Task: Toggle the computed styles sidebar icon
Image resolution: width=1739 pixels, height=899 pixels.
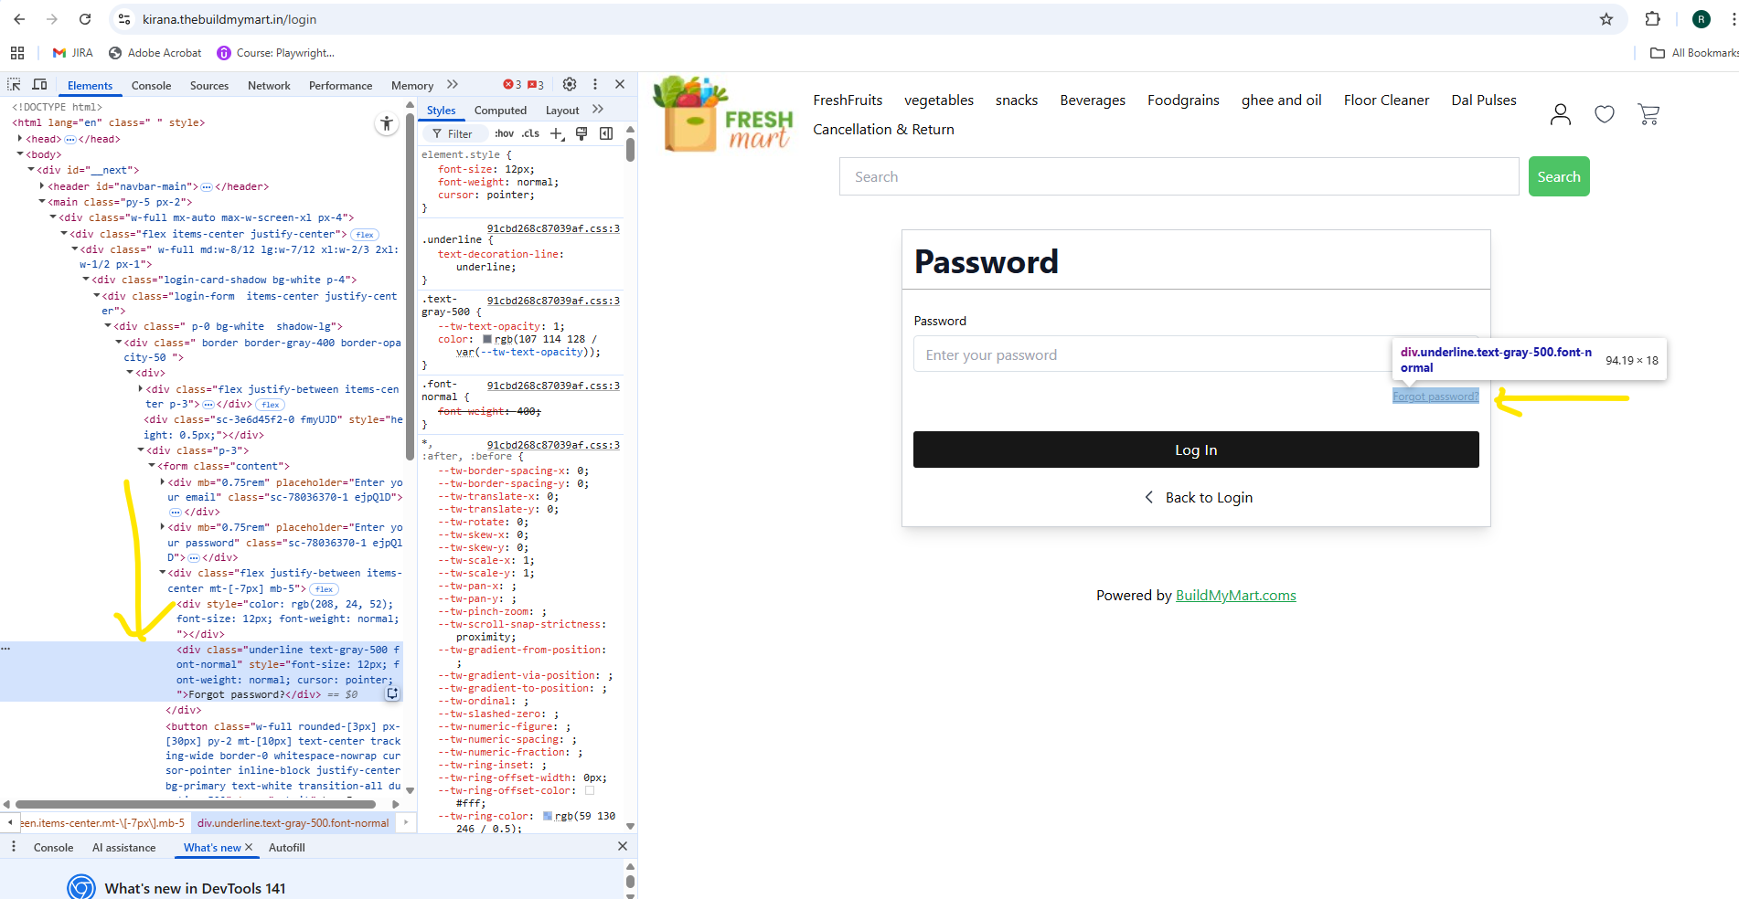Action: 606,134
